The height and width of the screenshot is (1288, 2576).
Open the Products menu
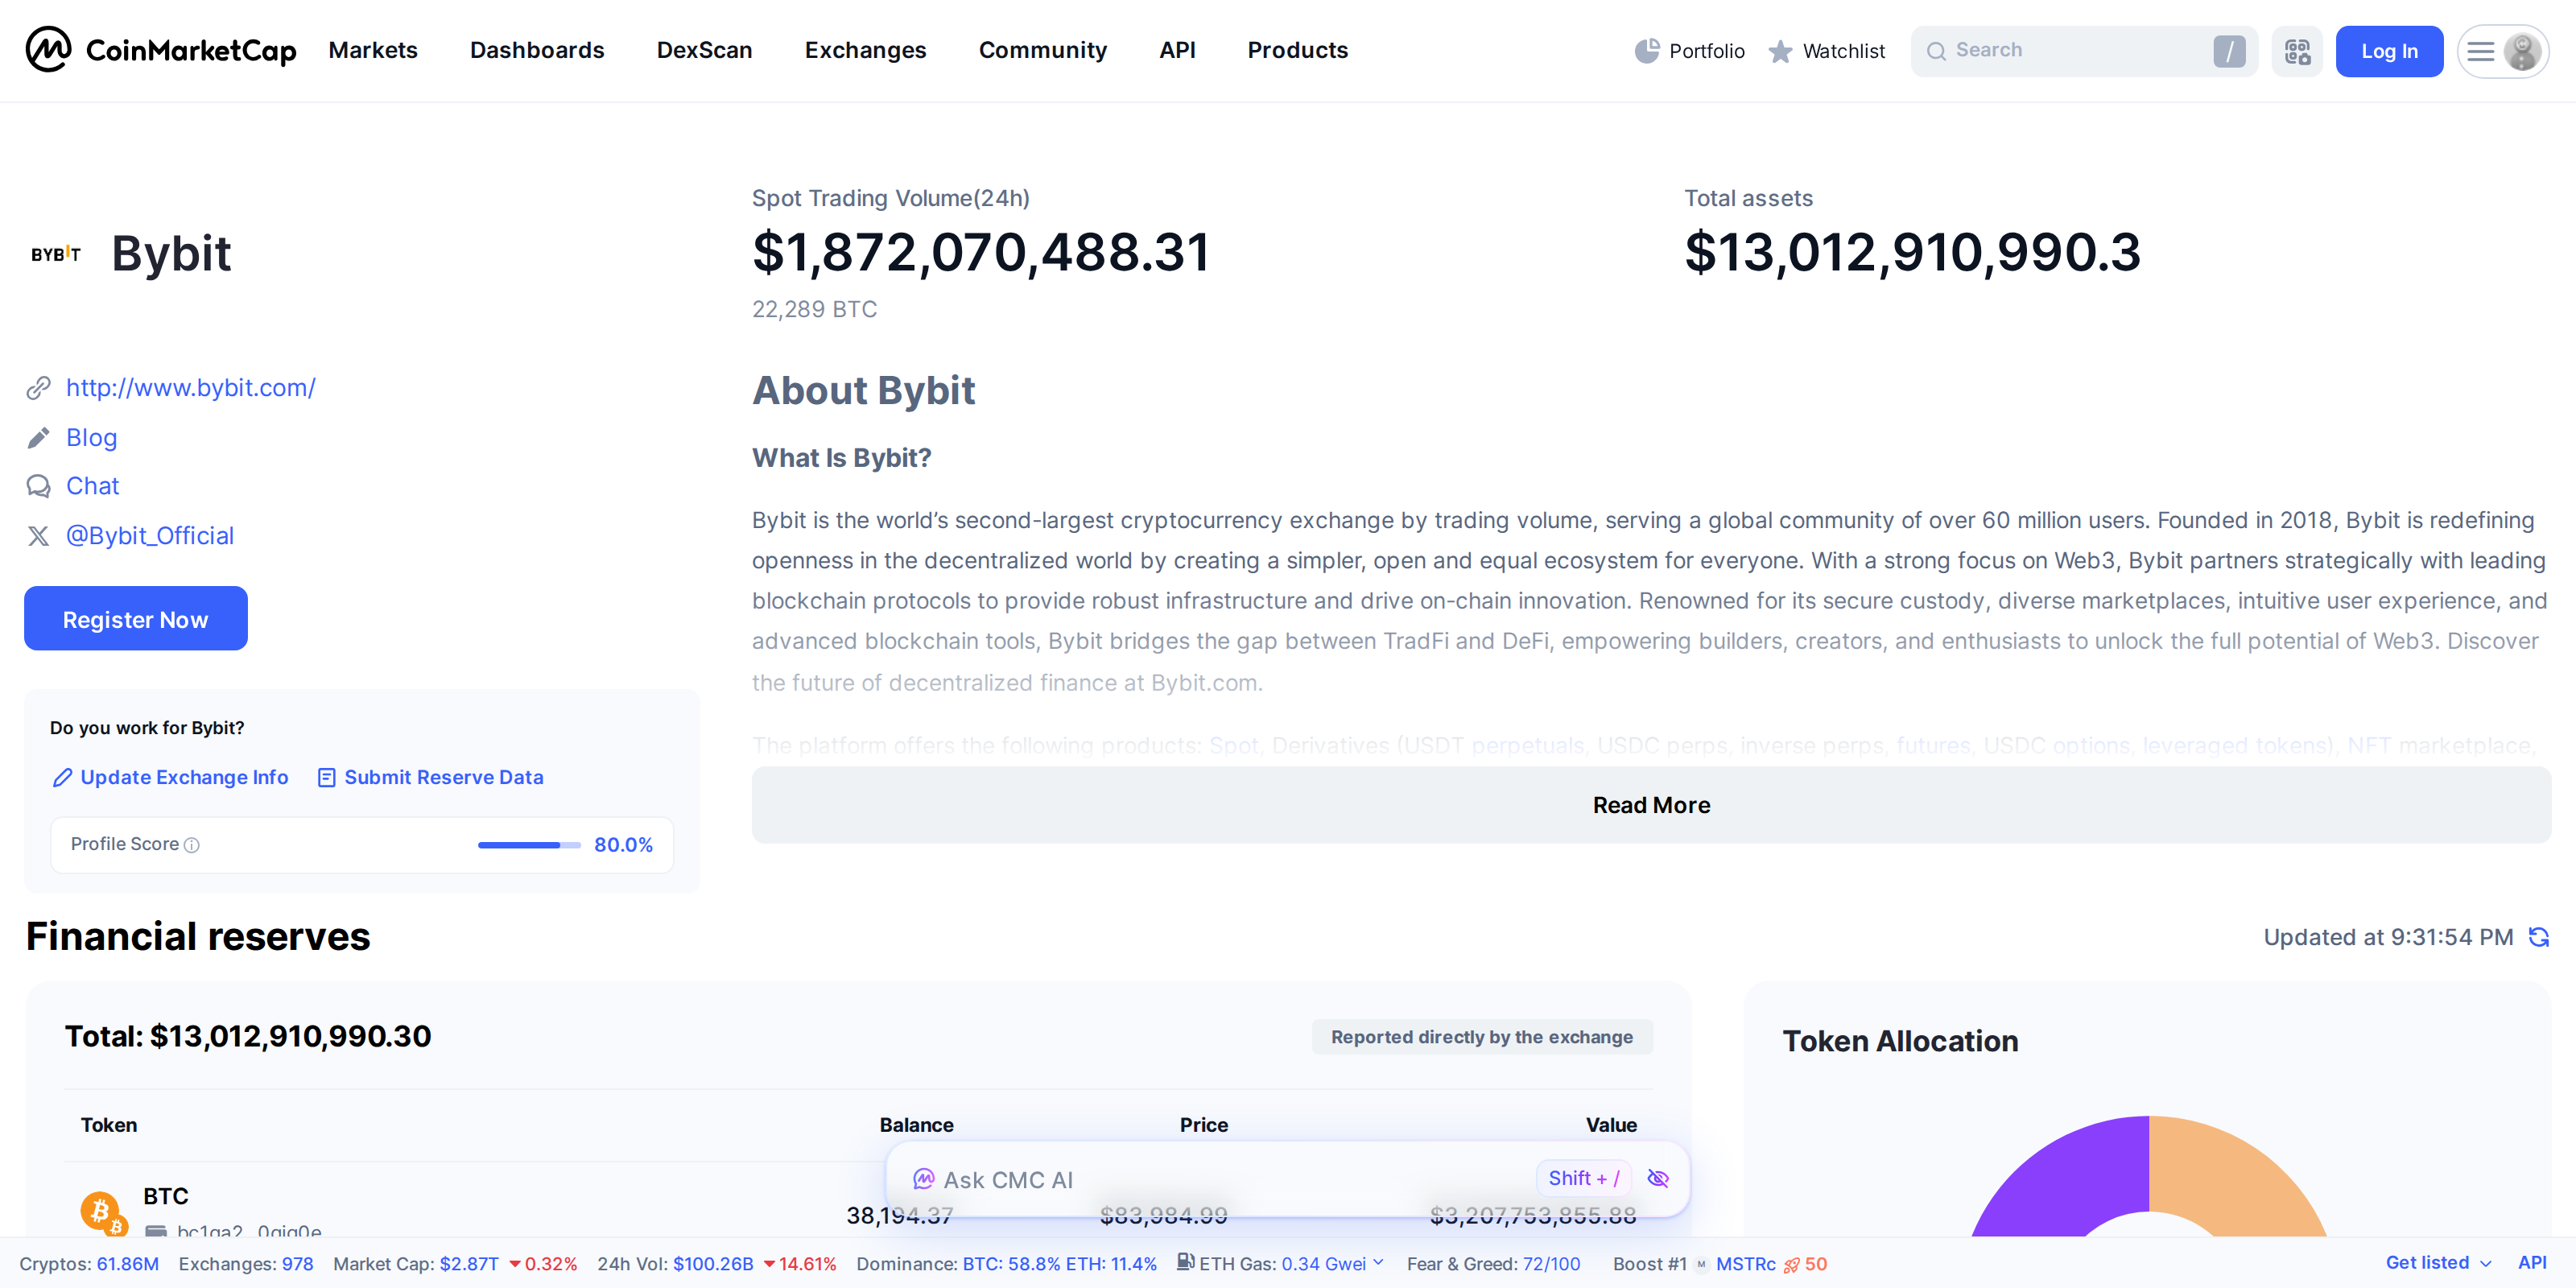tap(1297, 50)
